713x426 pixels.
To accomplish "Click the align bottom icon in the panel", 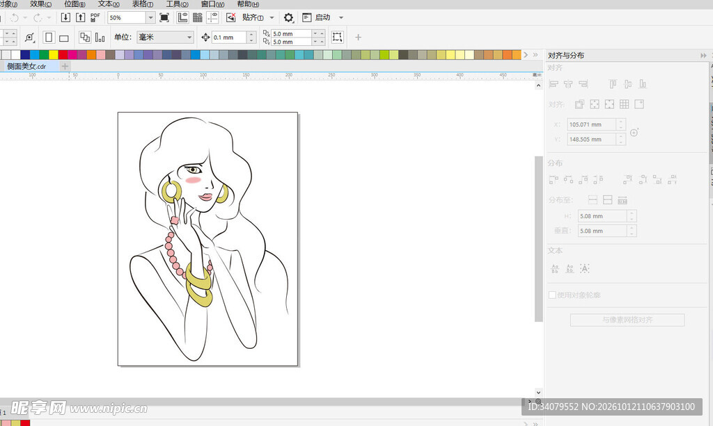I will pos(643,84).
